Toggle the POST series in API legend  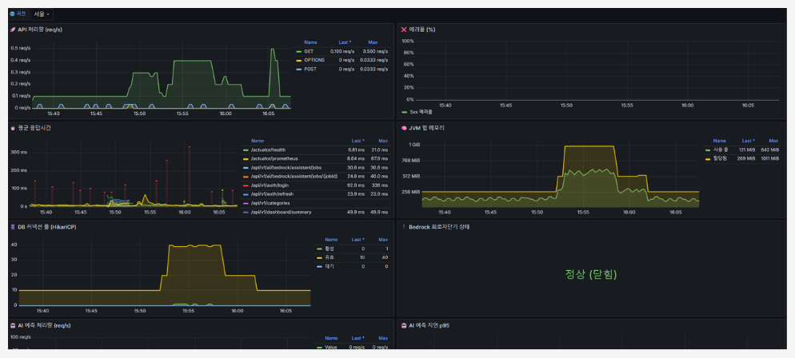point(310,69)
